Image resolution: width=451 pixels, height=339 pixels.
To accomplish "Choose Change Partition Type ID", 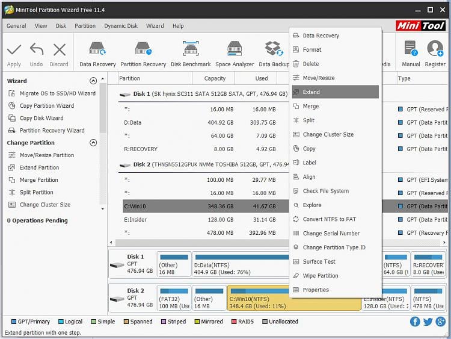I will 335,247.
